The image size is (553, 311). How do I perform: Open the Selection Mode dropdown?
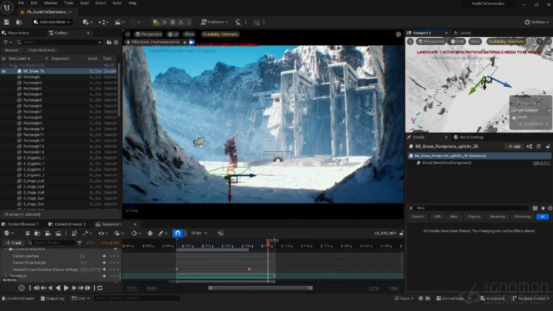(x=52, y=22)
